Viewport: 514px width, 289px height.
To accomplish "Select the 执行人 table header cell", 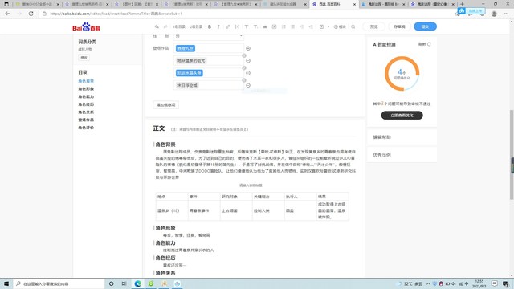I will click(x=300, y=197).
